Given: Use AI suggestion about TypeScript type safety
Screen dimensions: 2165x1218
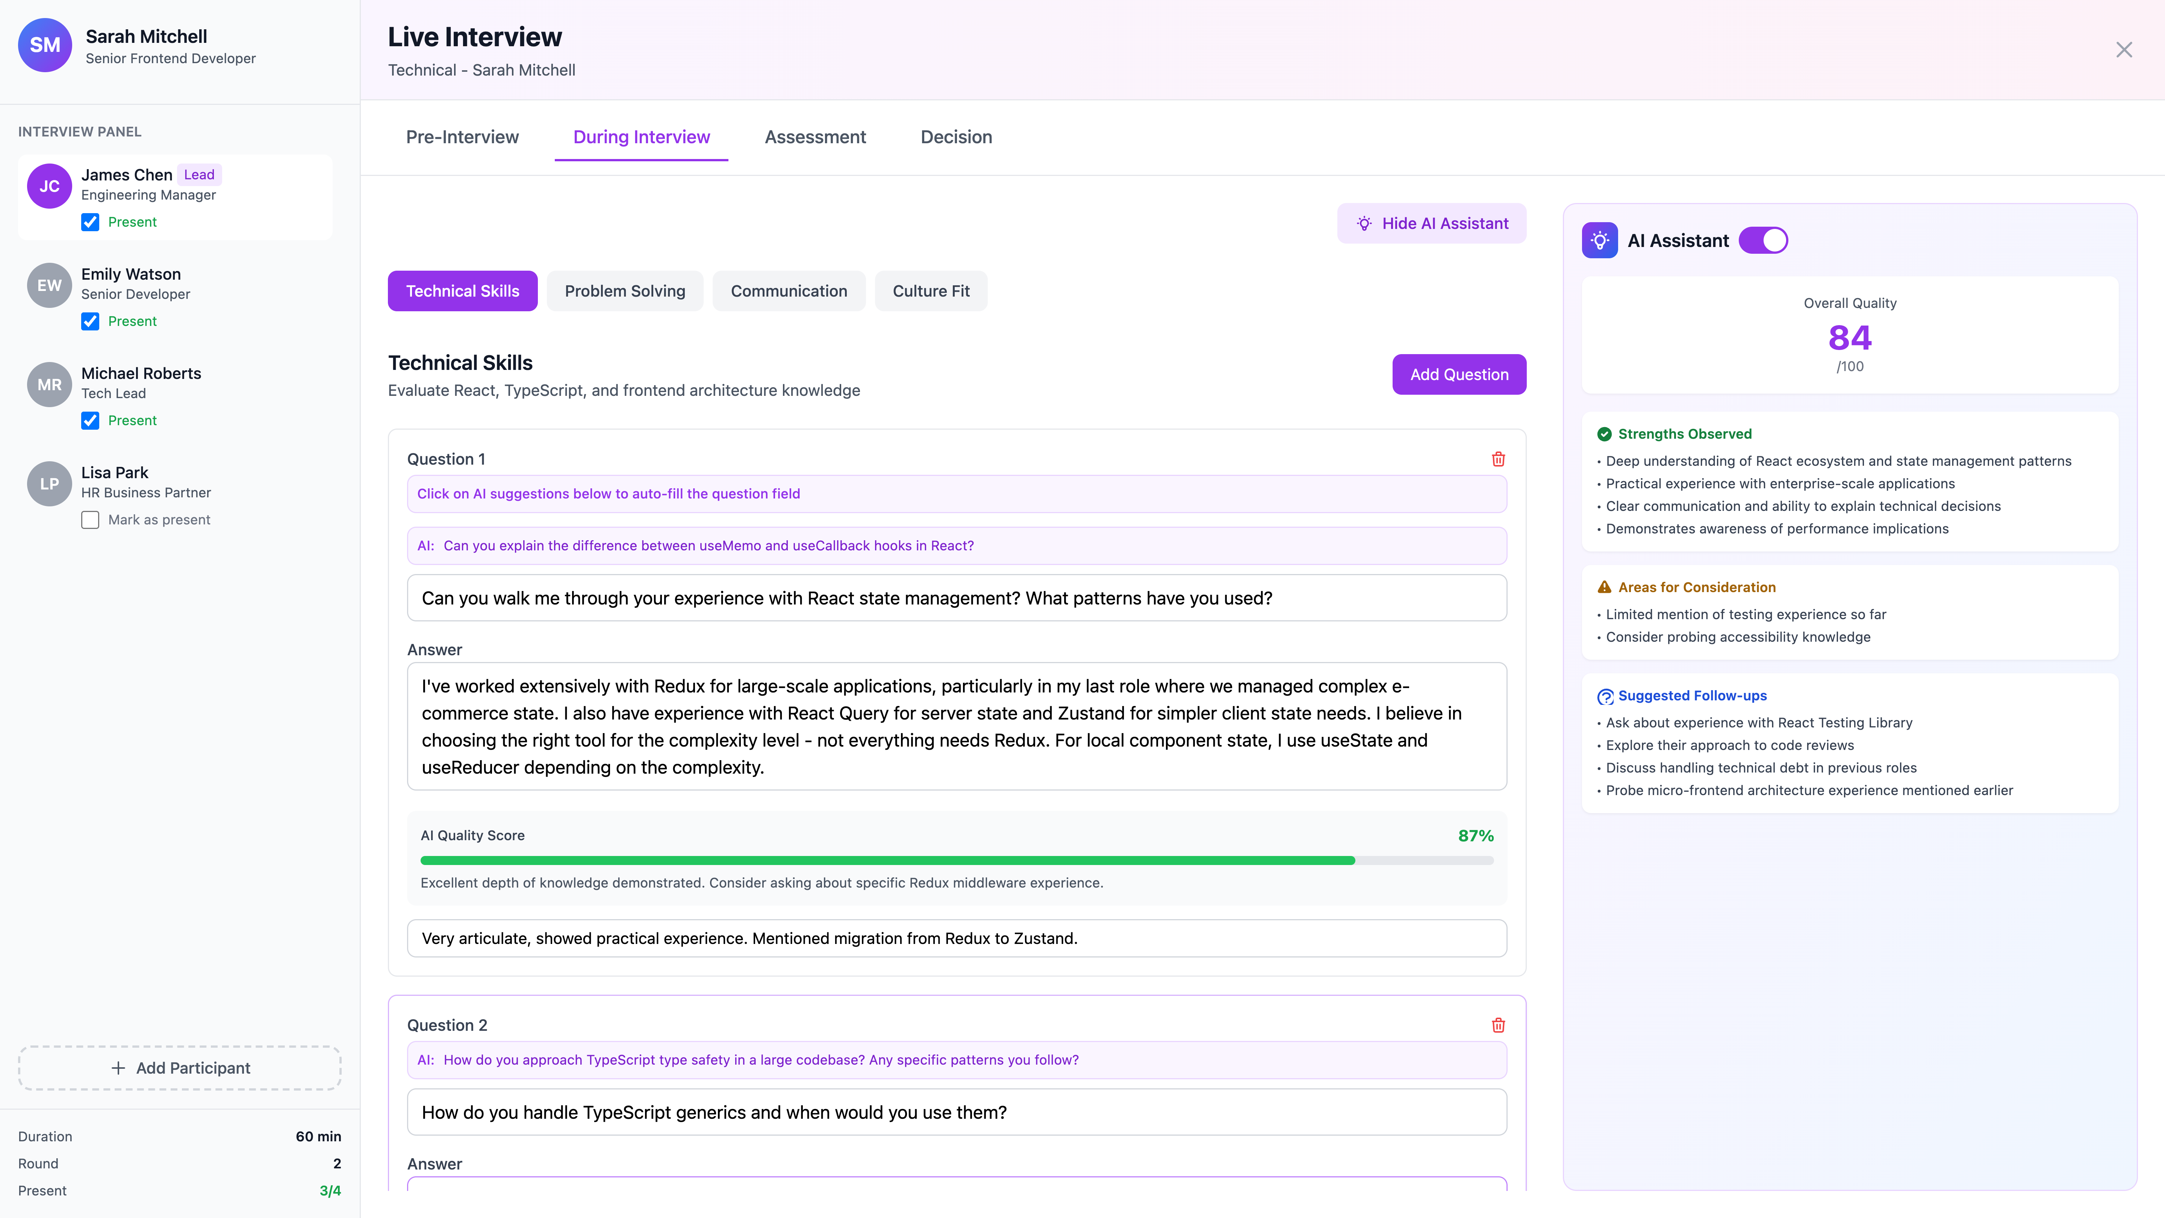Looking at the screenshot, I should click(x=957, y=1060).
